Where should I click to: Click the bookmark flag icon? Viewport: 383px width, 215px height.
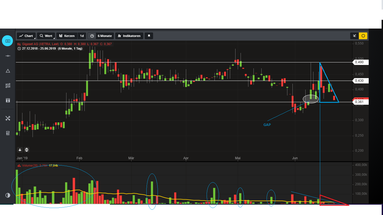(x=149, y=36)
